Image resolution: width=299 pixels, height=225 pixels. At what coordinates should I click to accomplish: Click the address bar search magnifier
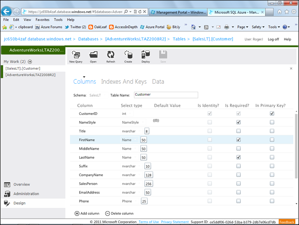(x=126, y=12)
